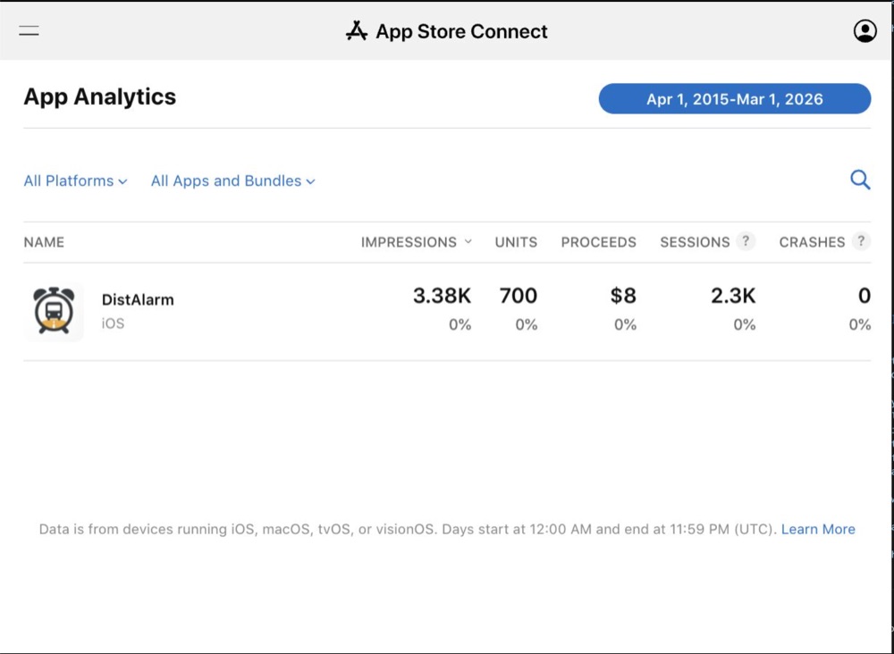Click the App Store Connect logo icon
Image resolution: width=894 pixels, height=654 pixels.
[x=357, y=30]
